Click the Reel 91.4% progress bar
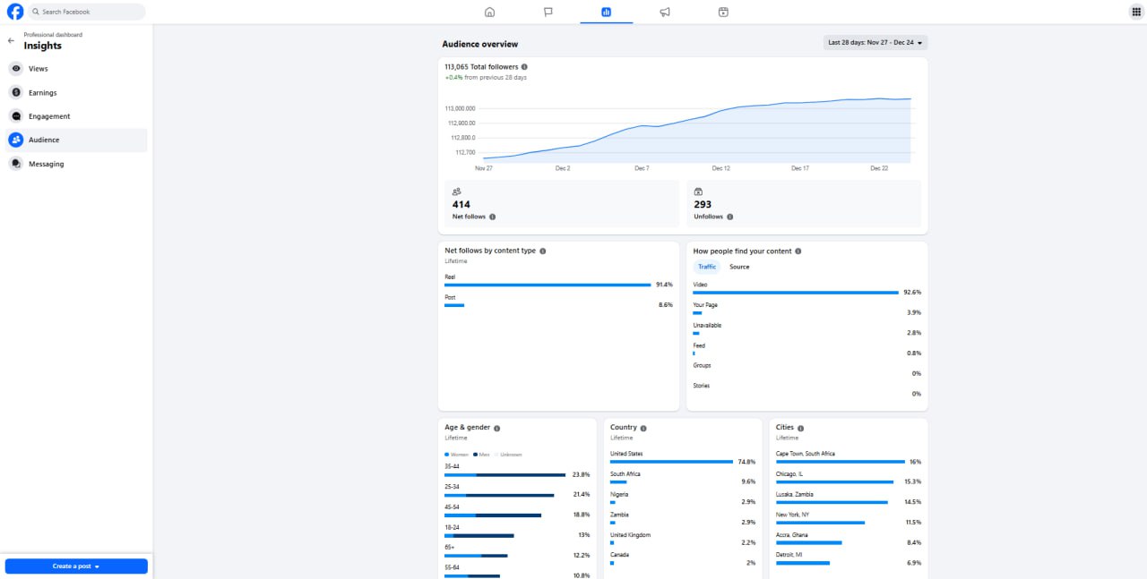Image resolution: width=1147 pixels, height=579 pixels. click(548, 285)
